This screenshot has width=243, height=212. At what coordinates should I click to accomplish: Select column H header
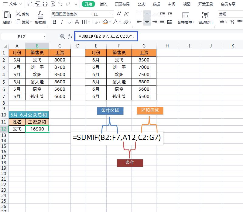pyautogui.click(x=167, y=46)
